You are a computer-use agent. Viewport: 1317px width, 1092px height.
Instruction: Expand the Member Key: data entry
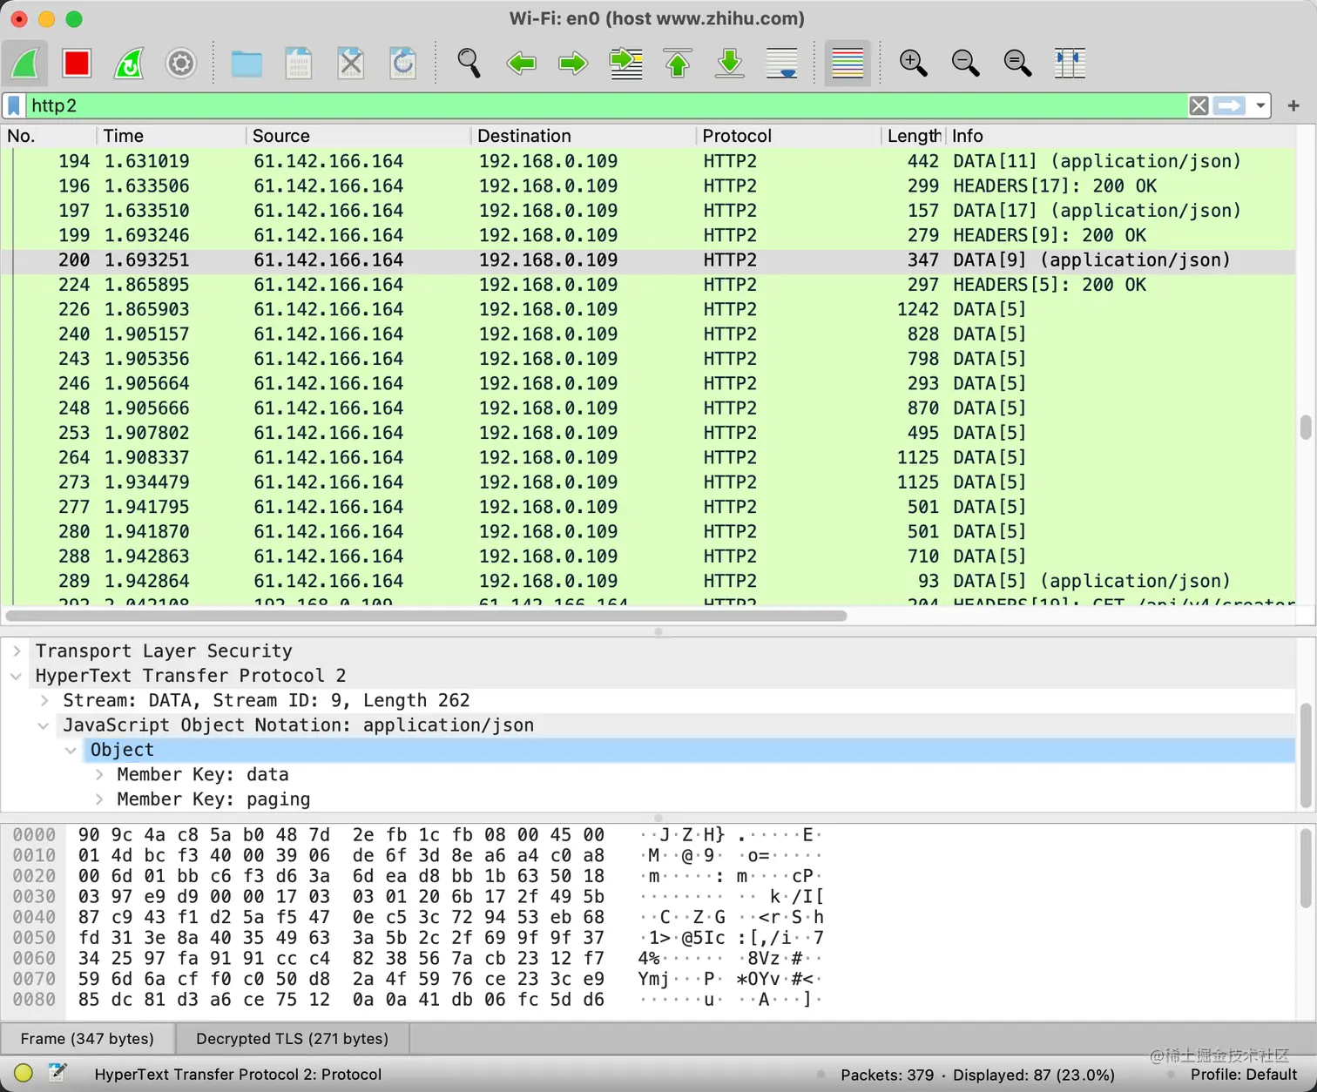click(98, 774)
